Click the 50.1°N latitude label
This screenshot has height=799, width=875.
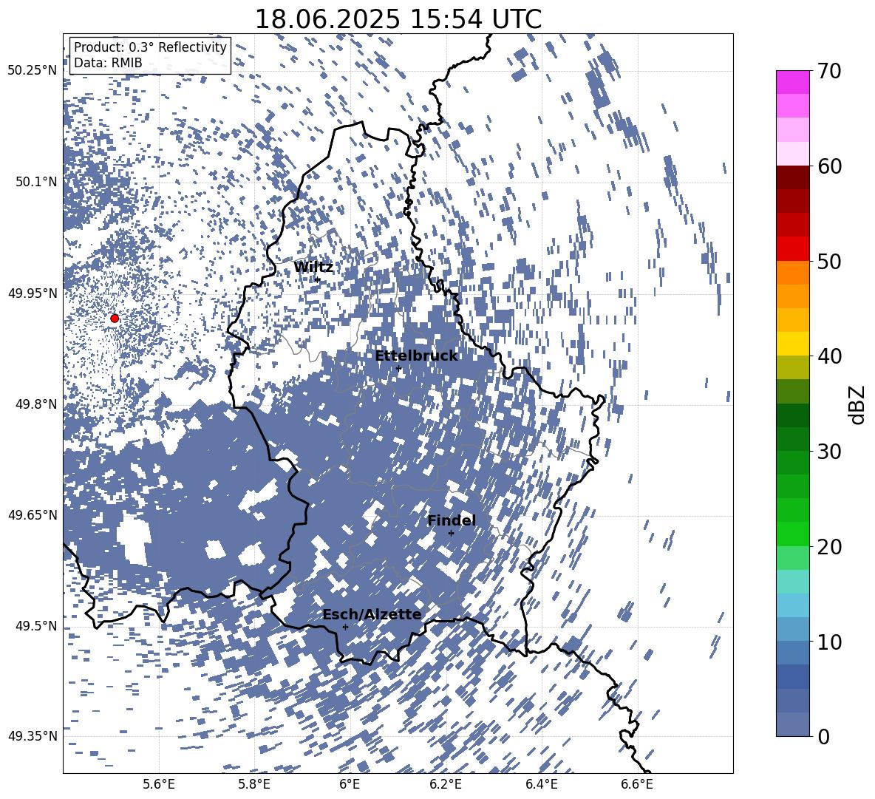coord(37,182)
